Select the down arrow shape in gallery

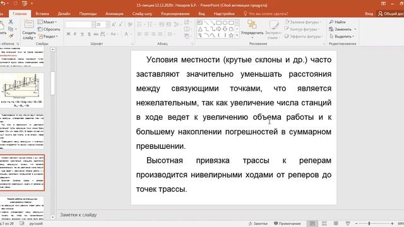tap(225, 29)
